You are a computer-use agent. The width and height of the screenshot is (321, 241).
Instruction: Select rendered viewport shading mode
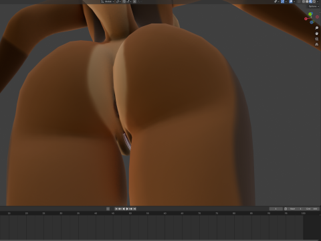(314, 1)
